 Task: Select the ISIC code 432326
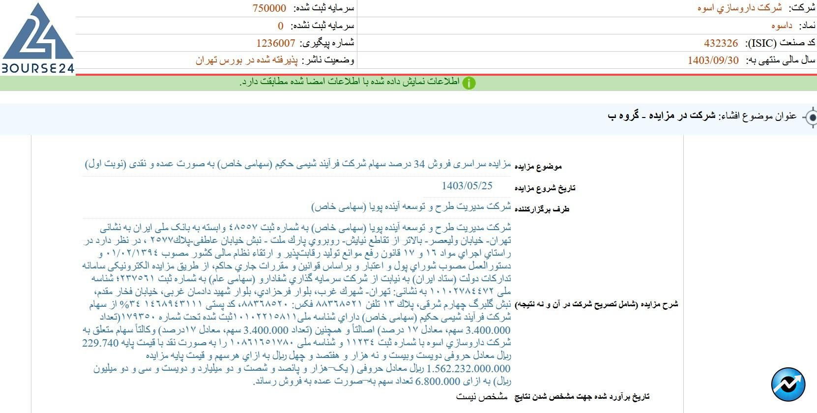pos(721,43)
